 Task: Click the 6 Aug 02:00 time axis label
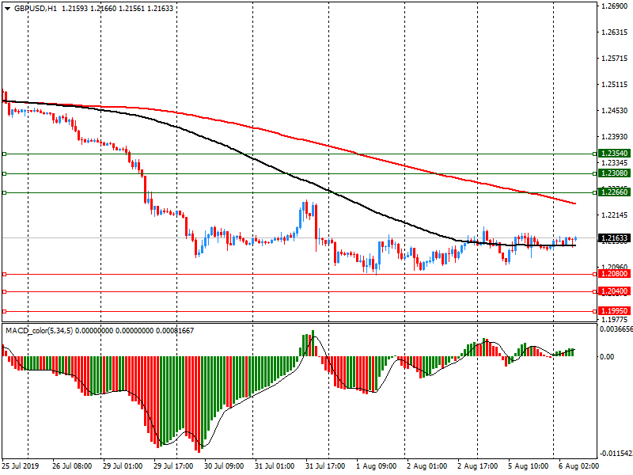579,466
